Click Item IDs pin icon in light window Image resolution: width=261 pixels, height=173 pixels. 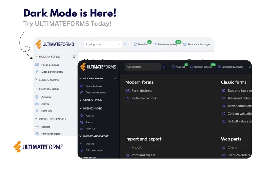point(37,111)
